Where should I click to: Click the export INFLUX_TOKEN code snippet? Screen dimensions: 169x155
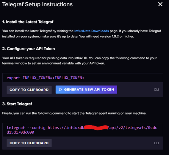[46, 78]
